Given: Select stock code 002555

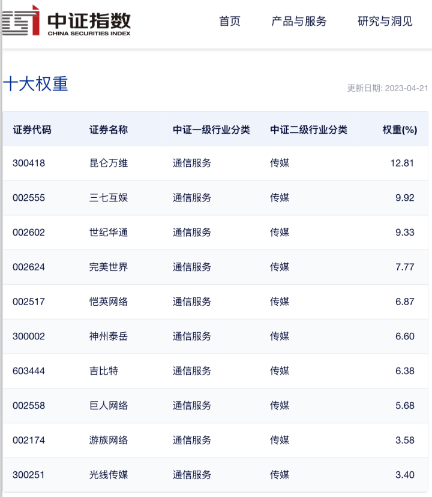Looking at the screenshot, I should click(29, 198).
